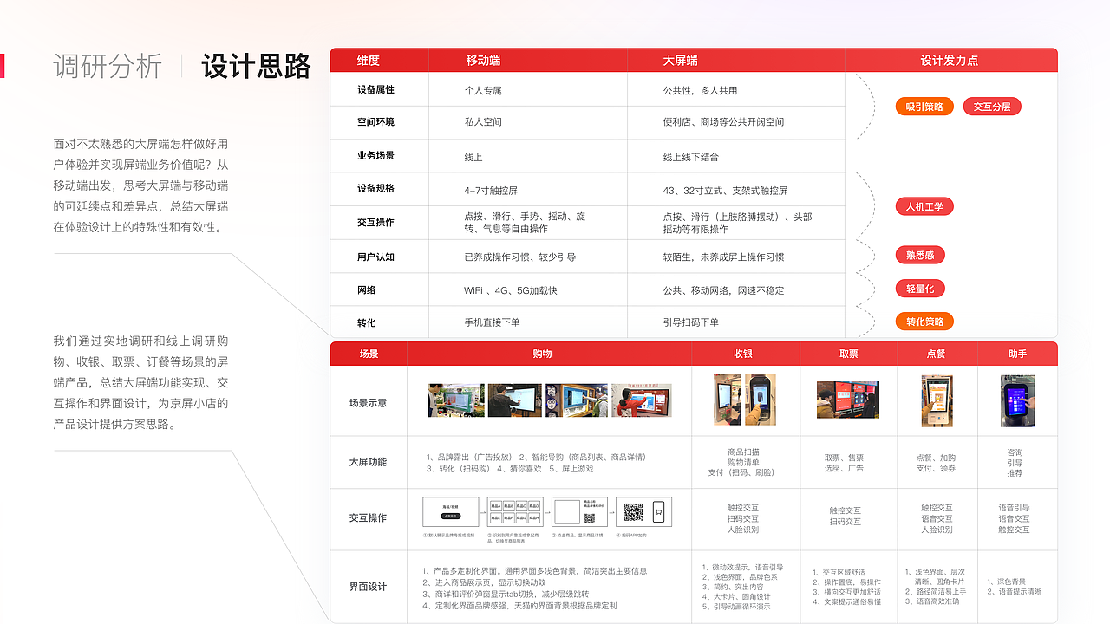
Task: Click the 购物 scenario header
Action: pyautogui.click(x=543, y=354)
